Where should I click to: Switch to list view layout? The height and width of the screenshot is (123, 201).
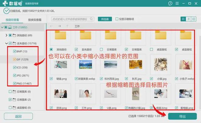(189, 19)
